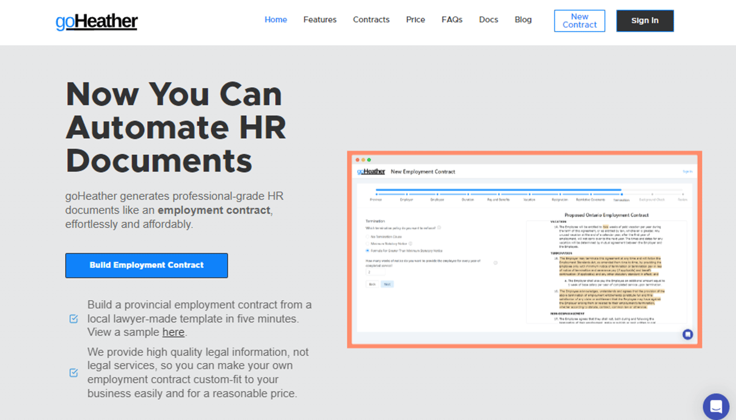Open the Docs section
This screenshot has height=420, width=736.
click(x=489, y=20)
